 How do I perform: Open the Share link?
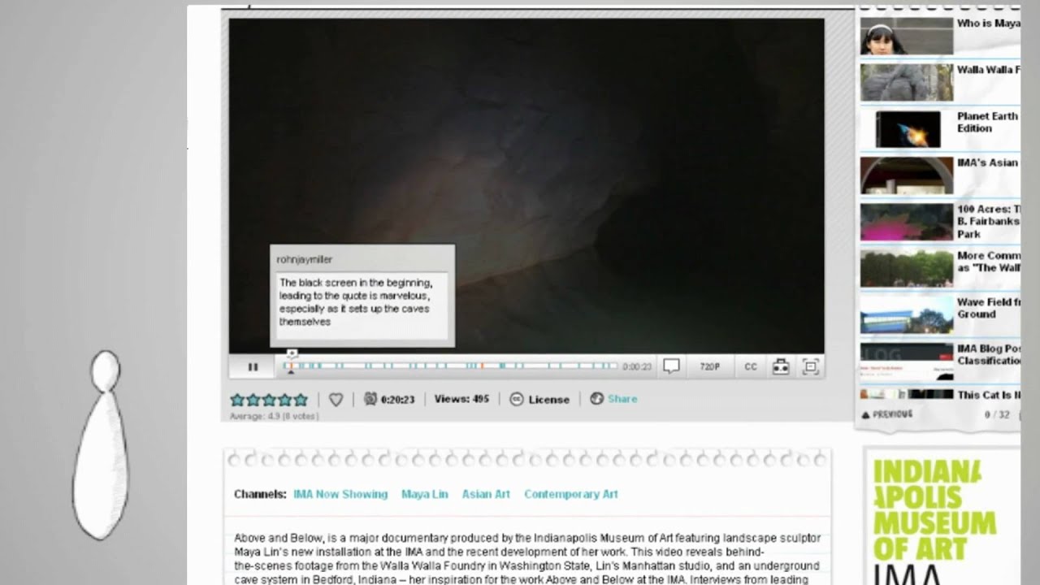[x=622, y=399]
